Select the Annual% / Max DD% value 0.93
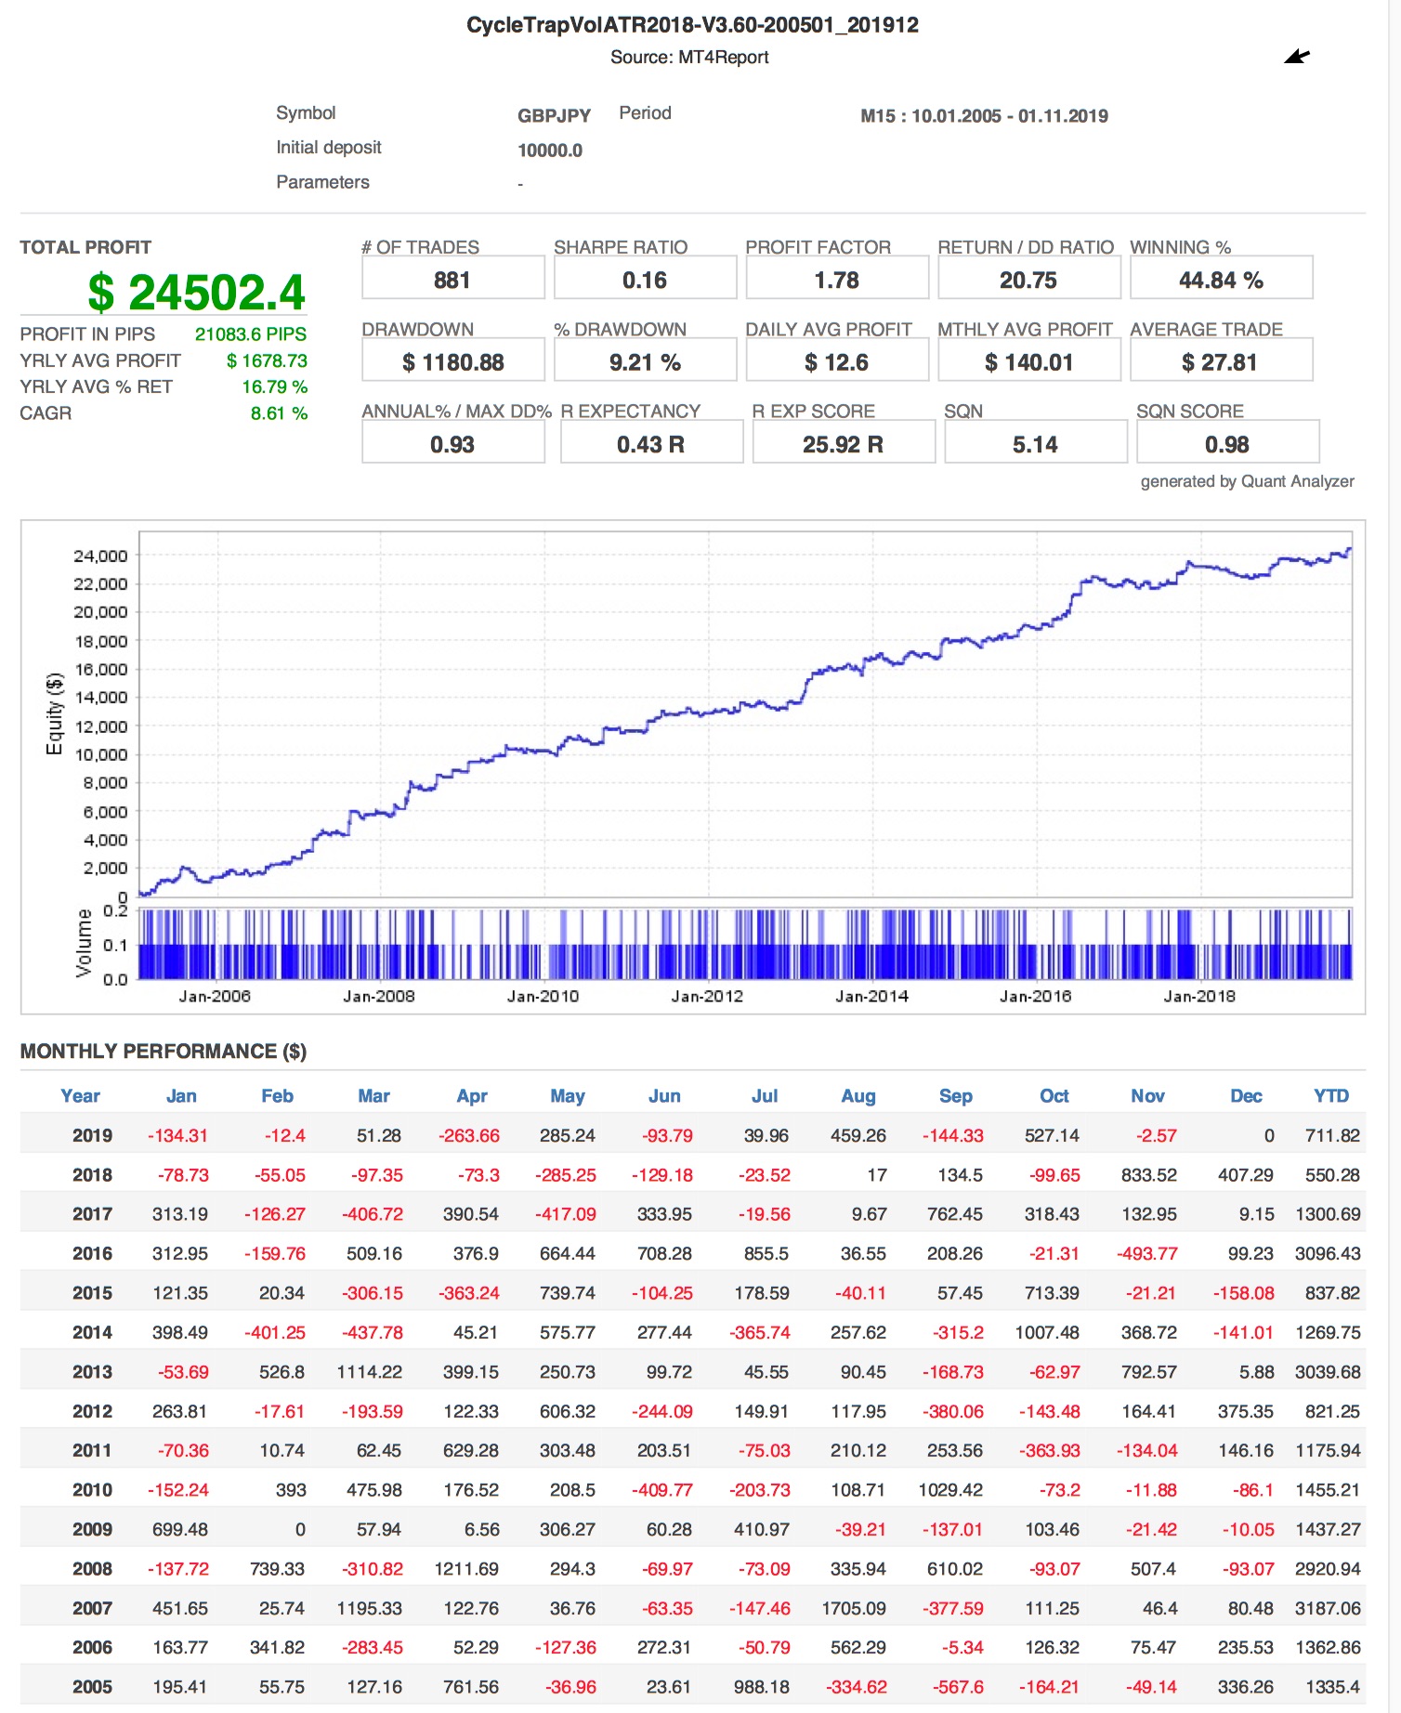This screenshot has height=1713, width=1401. click(452, 444)
